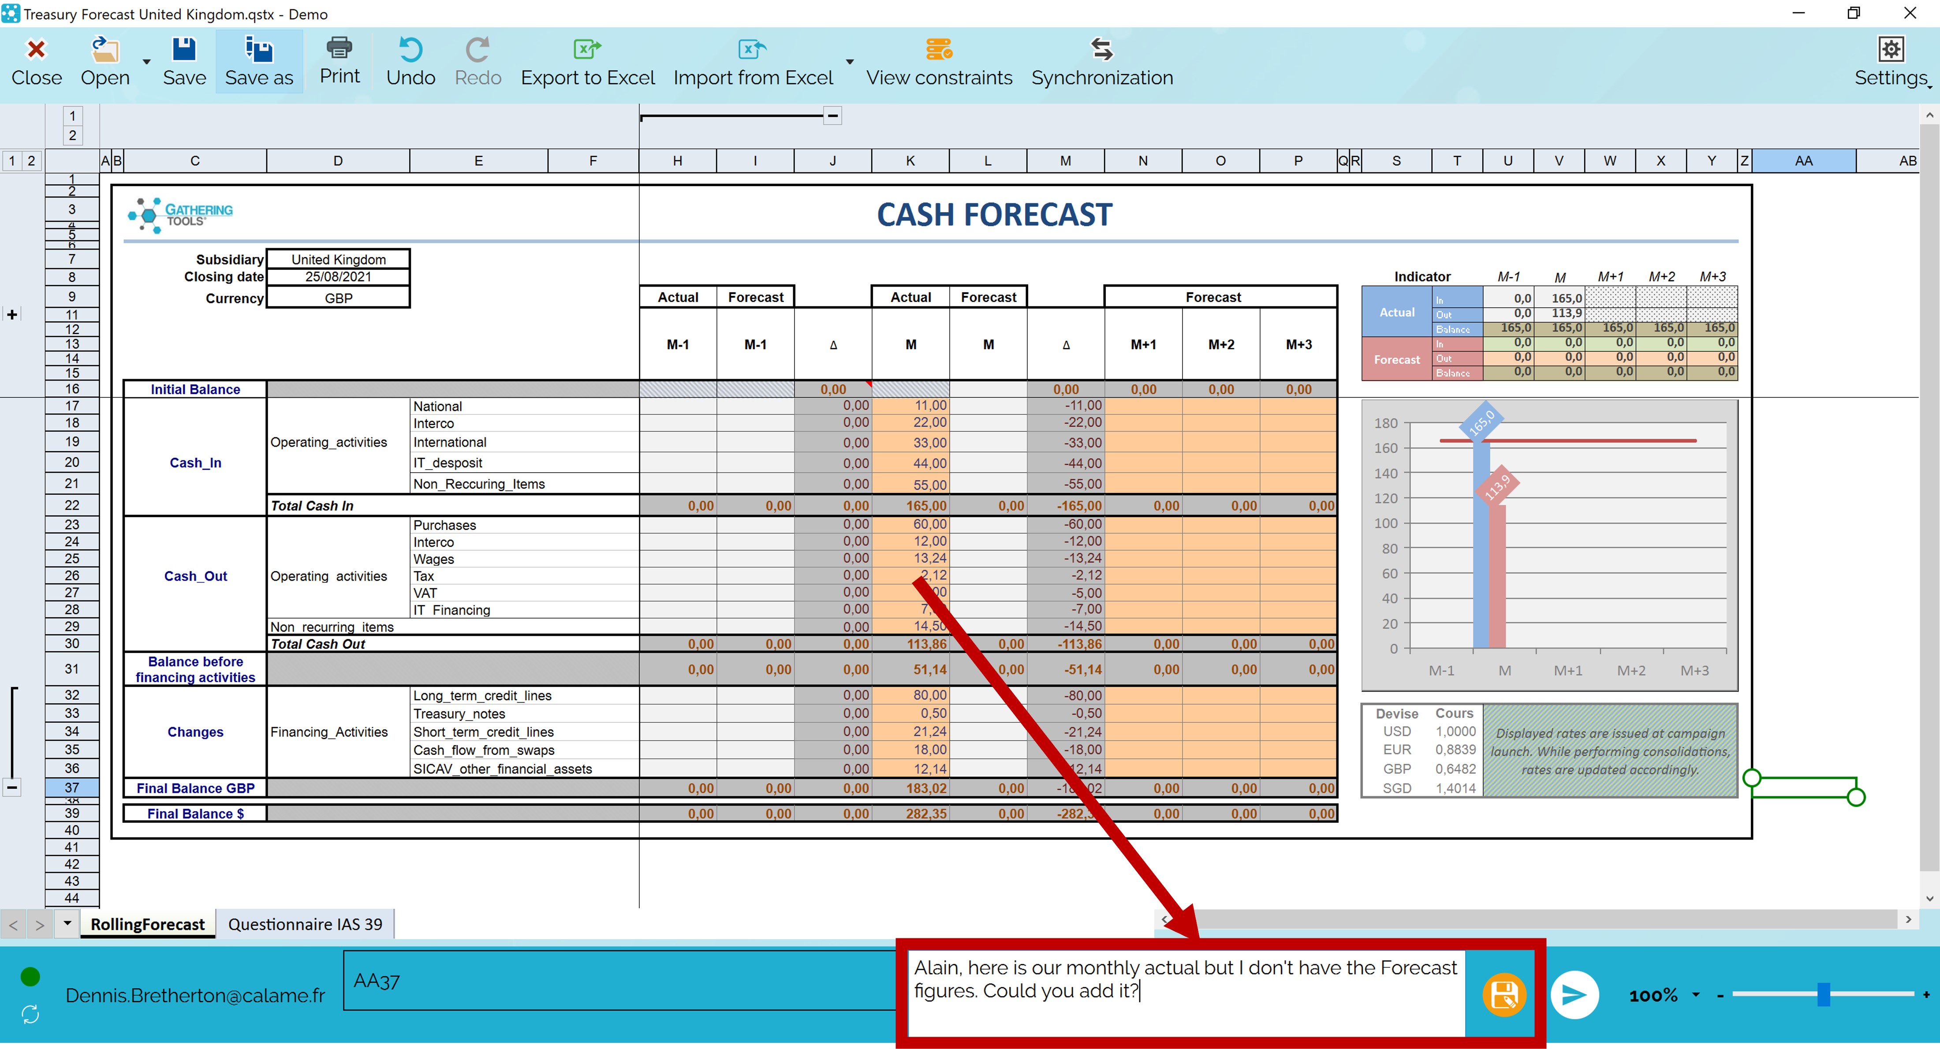
Task: Click the Undo arrow icon
Action: (410, 50)
